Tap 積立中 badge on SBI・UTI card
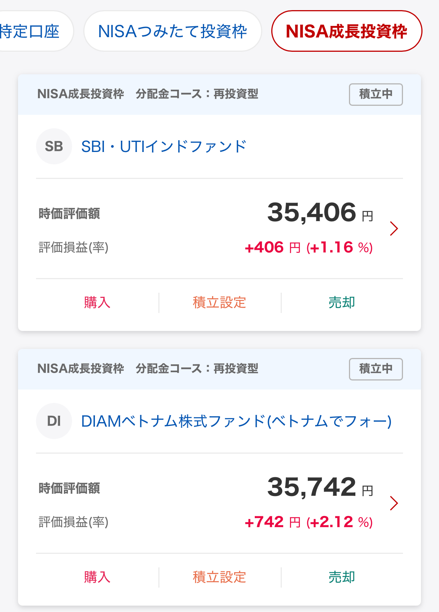The image size is (439, 612). click(376, 95)
